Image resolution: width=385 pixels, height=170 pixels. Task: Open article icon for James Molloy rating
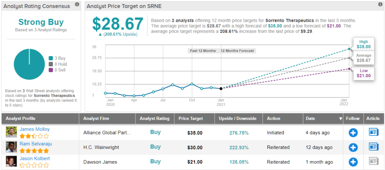373,132
